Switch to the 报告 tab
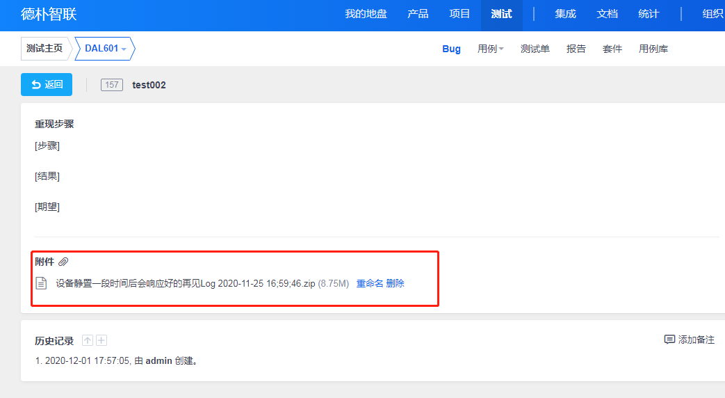The height and width of the screenshot is (398, 725). (576, 49)
